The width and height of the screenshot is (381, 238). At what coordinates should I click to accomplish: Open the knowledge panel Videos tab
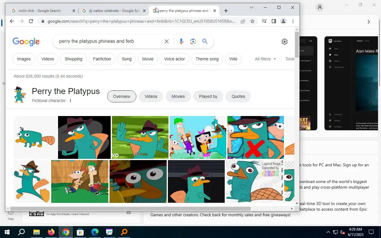point(151,96)
